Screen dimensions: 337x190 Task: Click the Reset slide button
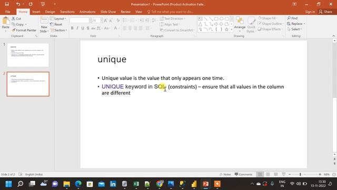56,24
